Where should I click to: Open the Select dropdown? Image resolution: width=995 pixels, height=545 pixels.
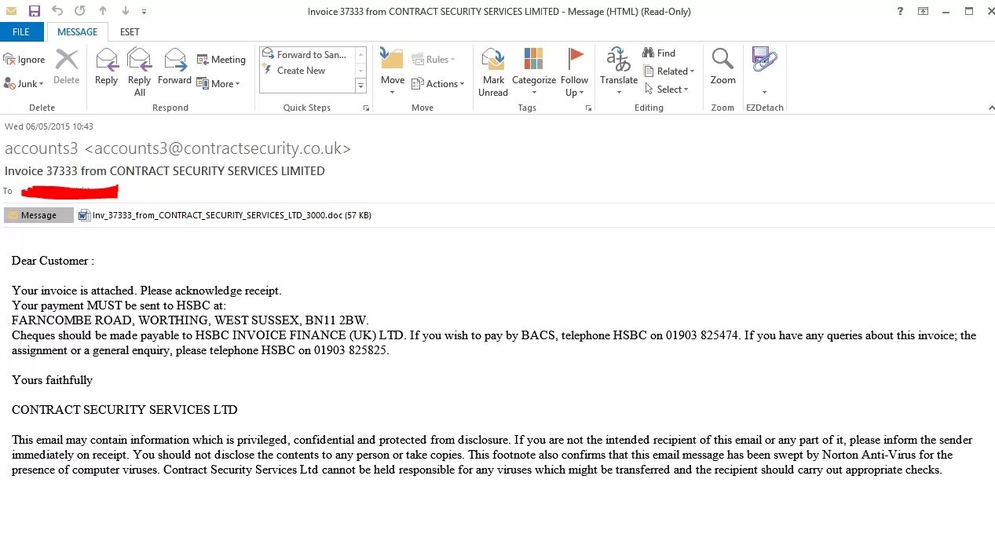click(x=667, y=90)
